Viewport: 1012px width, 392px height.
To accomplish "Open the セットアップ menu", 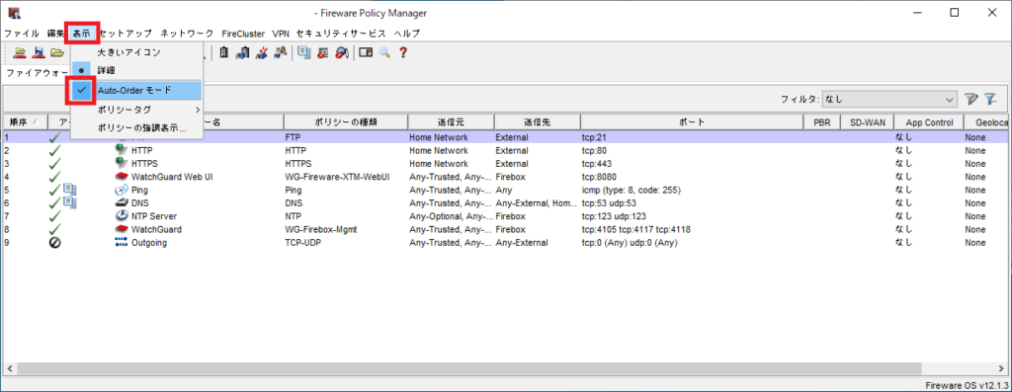I will point(126,34).
